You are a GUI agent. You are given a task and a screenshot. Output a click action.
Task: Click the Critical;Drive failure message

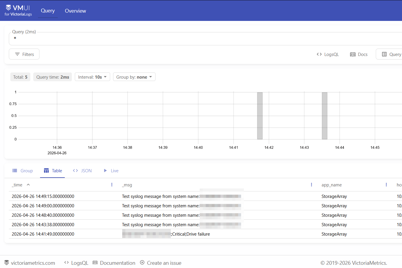tap(191, 234)
